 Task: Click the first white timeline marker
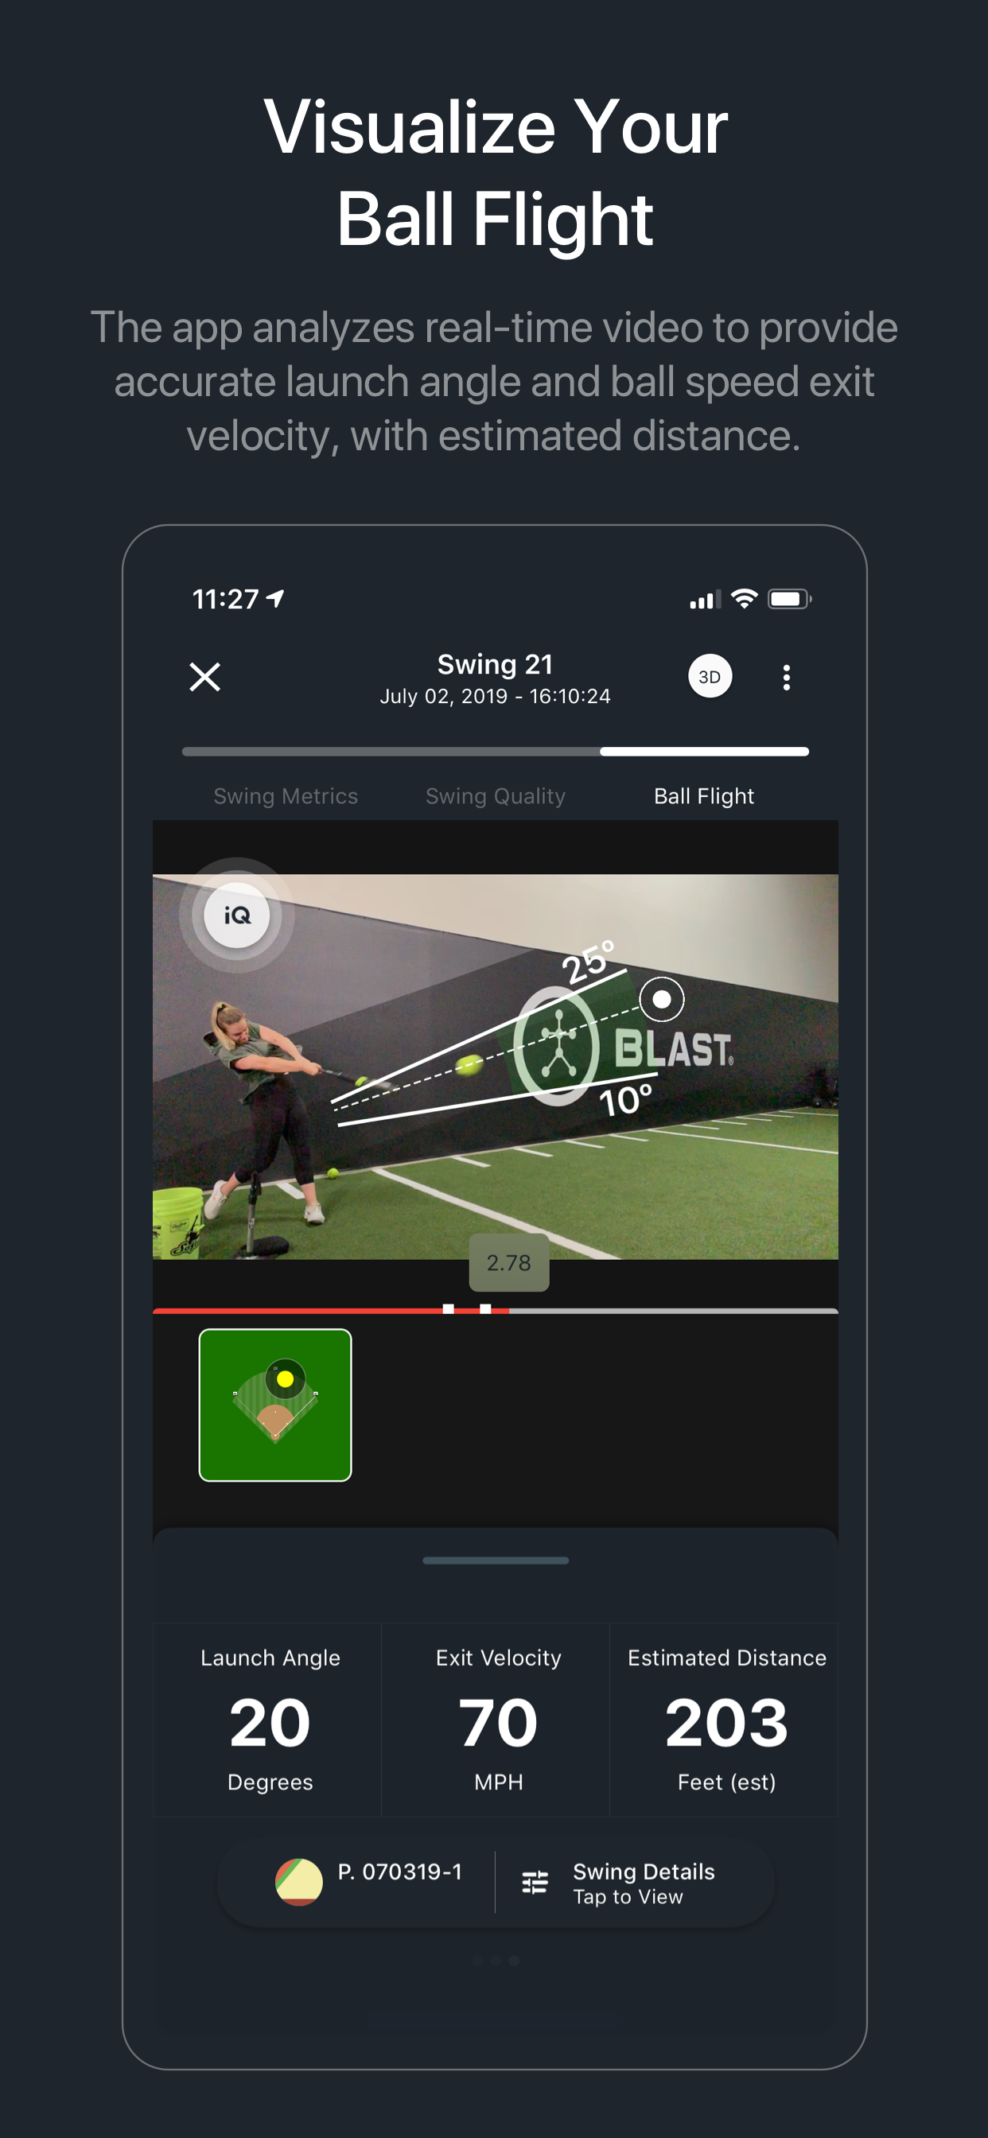click(449, 1310)
